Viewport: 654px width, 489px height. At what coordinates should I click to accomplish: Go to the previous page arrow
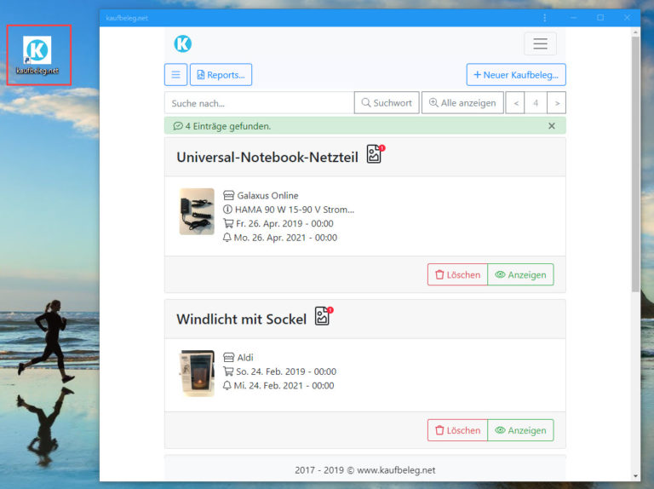click(x=515, y=103)
